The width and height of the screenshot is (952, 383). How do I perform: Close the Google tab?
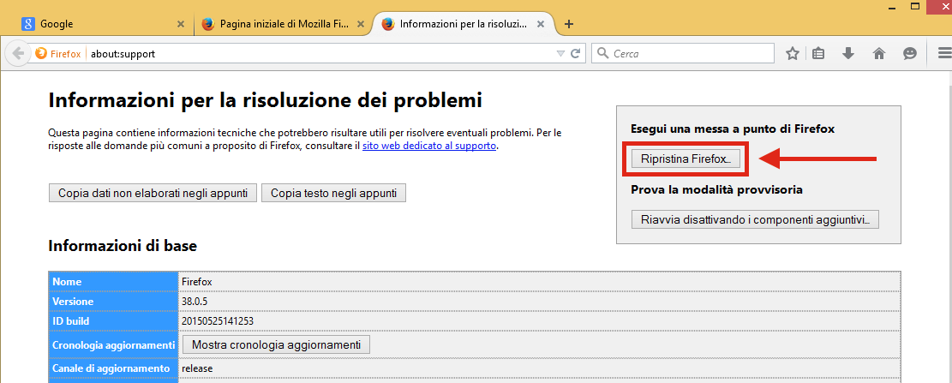pyautogui.click(x=180, y=24)
